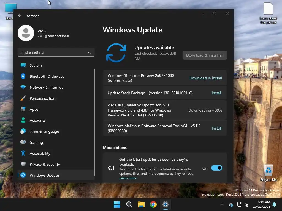Click the muted volume tray icon
This screenshot has width=282, height=211.
246,204
